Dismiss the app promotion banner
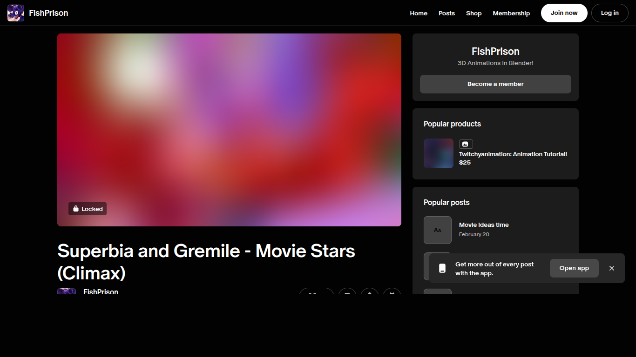 pos(611,268)
